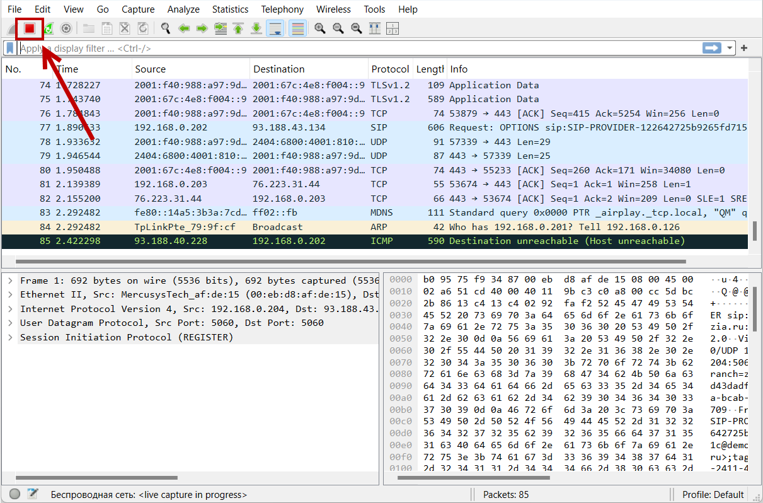Expand the Ethernet II tree node

click(11, 294)
